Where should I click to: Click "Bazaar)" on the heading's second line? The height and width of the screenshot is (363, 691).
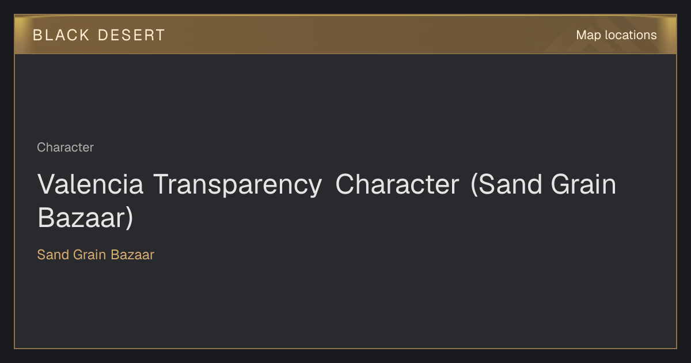[85, 217]
